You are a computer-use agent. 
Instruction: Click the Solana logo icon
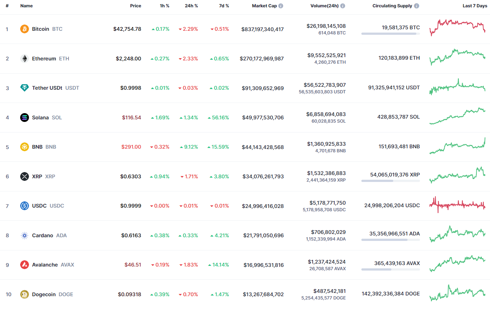coord(25,118)
